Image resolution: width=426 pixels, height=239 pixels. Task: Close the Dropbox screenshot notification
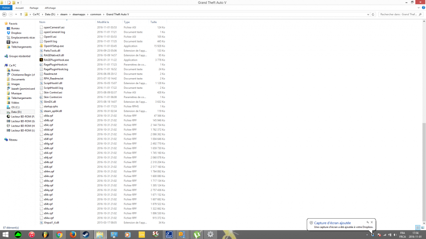(x=372, y=222)
